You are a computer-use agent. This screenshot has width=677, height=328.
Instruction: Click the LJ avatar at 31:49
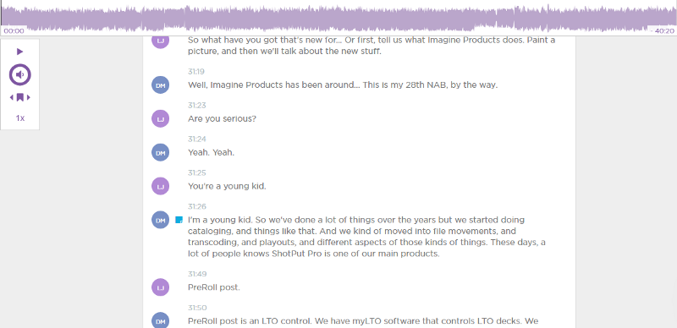160,287
